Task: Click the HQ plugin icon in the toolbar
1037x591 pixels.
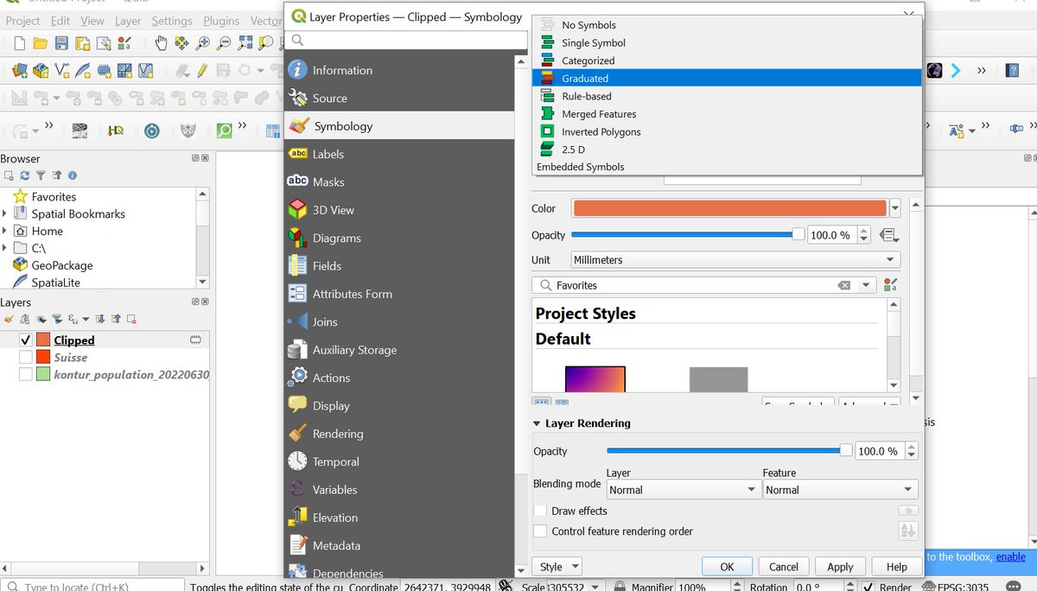Action: click(x=116, y=130)
